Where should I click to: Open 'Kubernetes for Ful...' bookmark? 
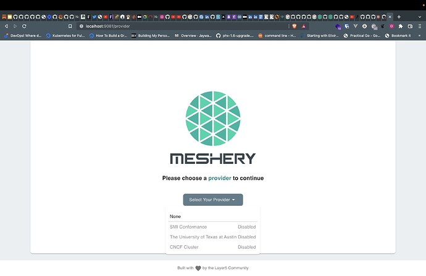pos(65,36)
